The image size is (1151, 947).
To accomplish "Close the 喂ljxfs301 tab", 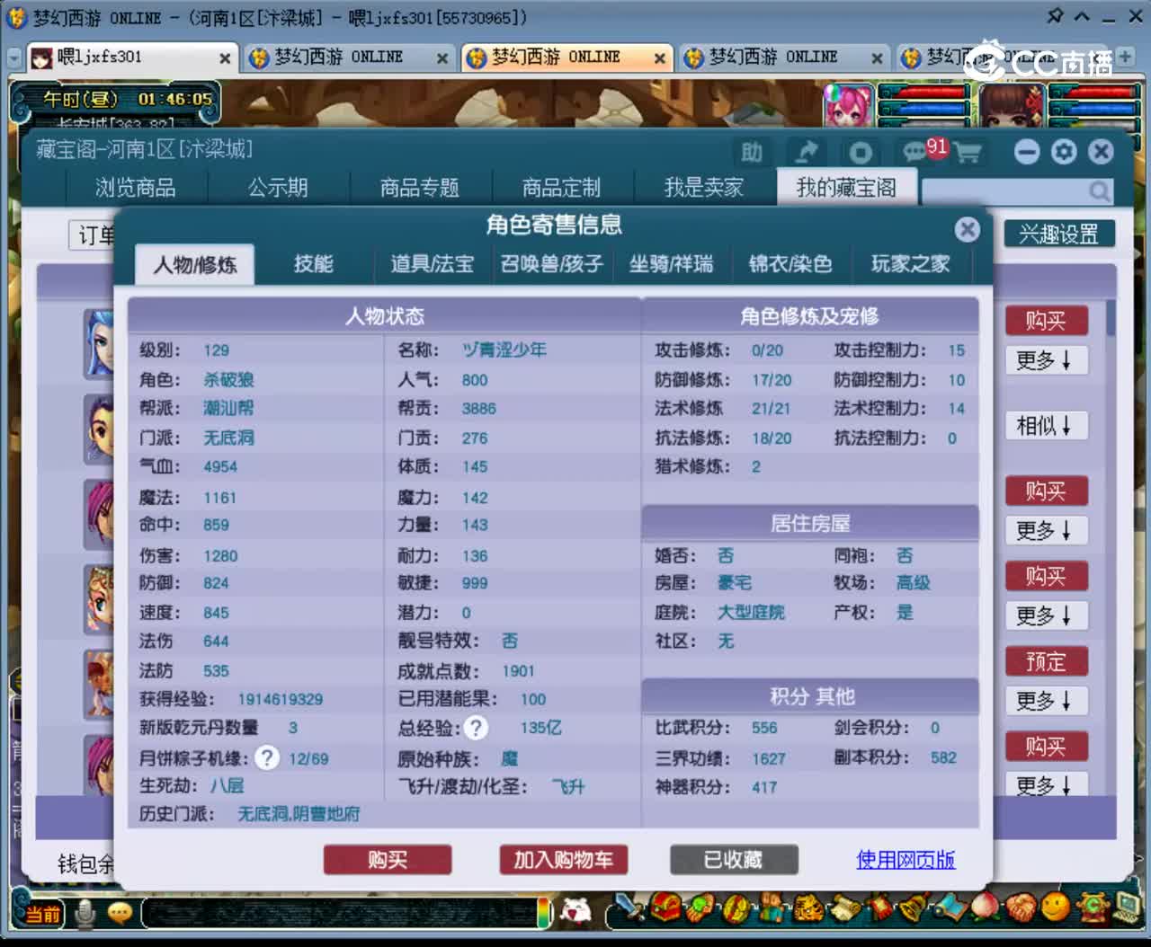I will pyautogui.click(x=225, y=58).
